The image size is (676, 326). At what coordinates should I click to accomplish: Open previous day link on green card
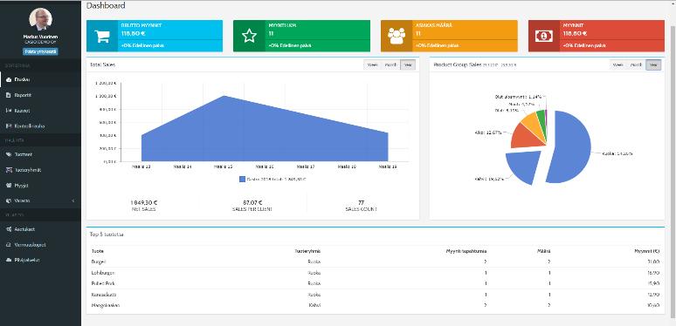coord(289,45)
